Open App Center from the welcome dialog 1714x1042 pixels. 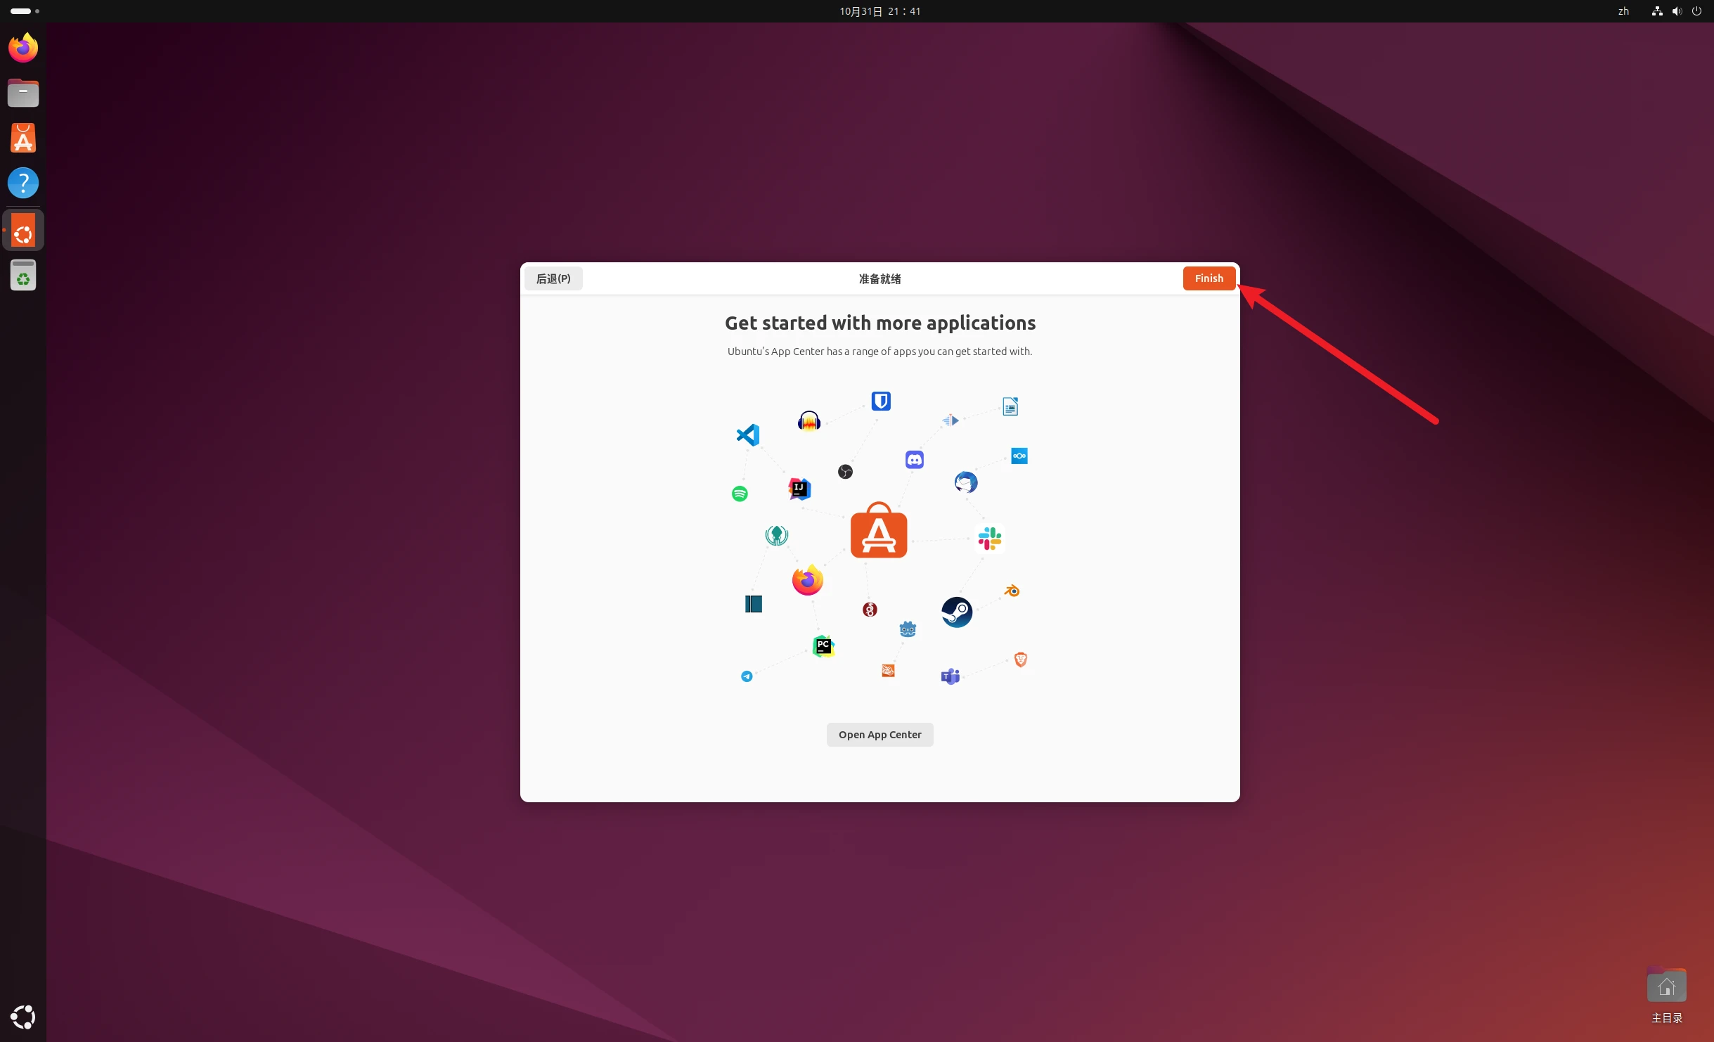coord(879,735)
